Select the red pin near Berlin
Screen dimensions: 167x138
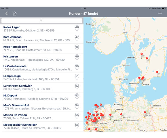coord(145,112)
